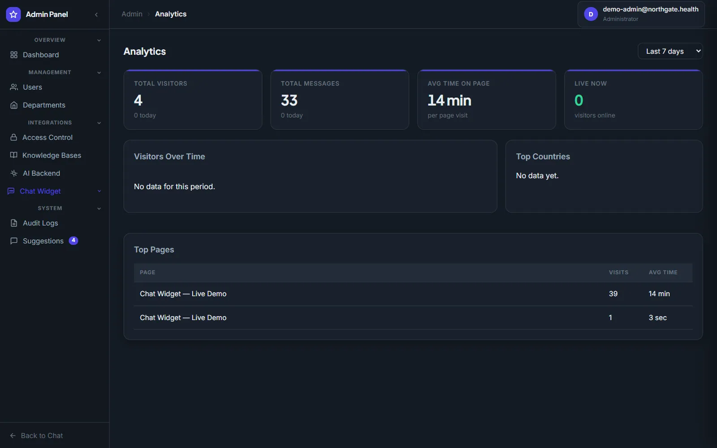Click the Total Visitors stat card
717x448 pixels.
193,99
